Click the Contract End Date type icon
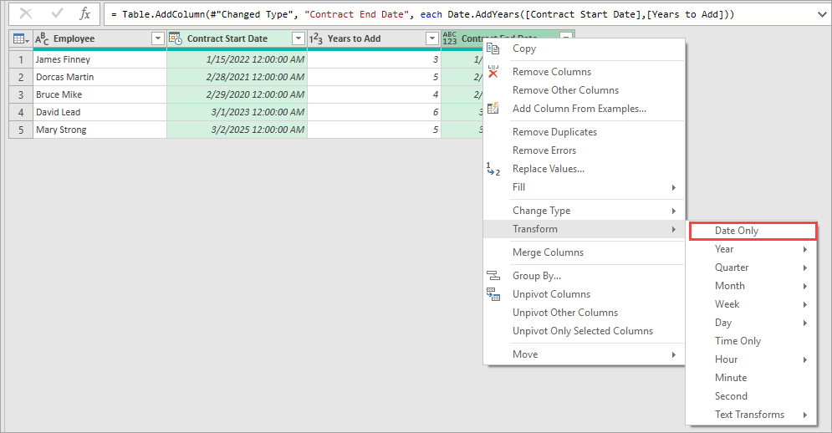Image resolution: width=832 pixels, height=433 pixels. [x=450, y=39]
